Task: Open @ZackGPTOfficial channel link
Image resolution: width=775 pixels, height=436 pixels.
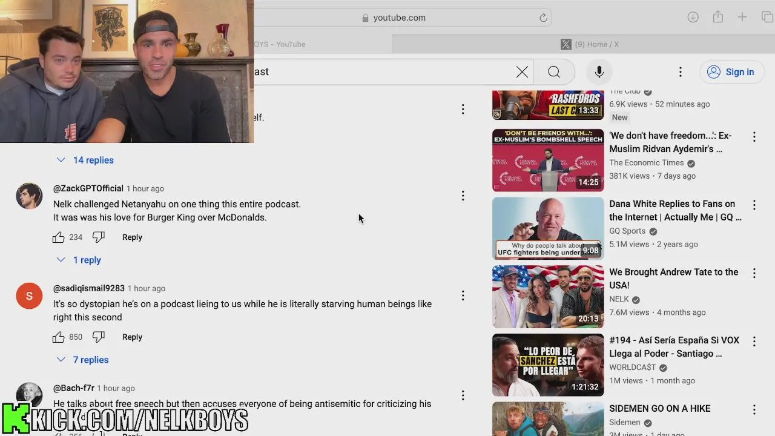Action: point(88,188)
